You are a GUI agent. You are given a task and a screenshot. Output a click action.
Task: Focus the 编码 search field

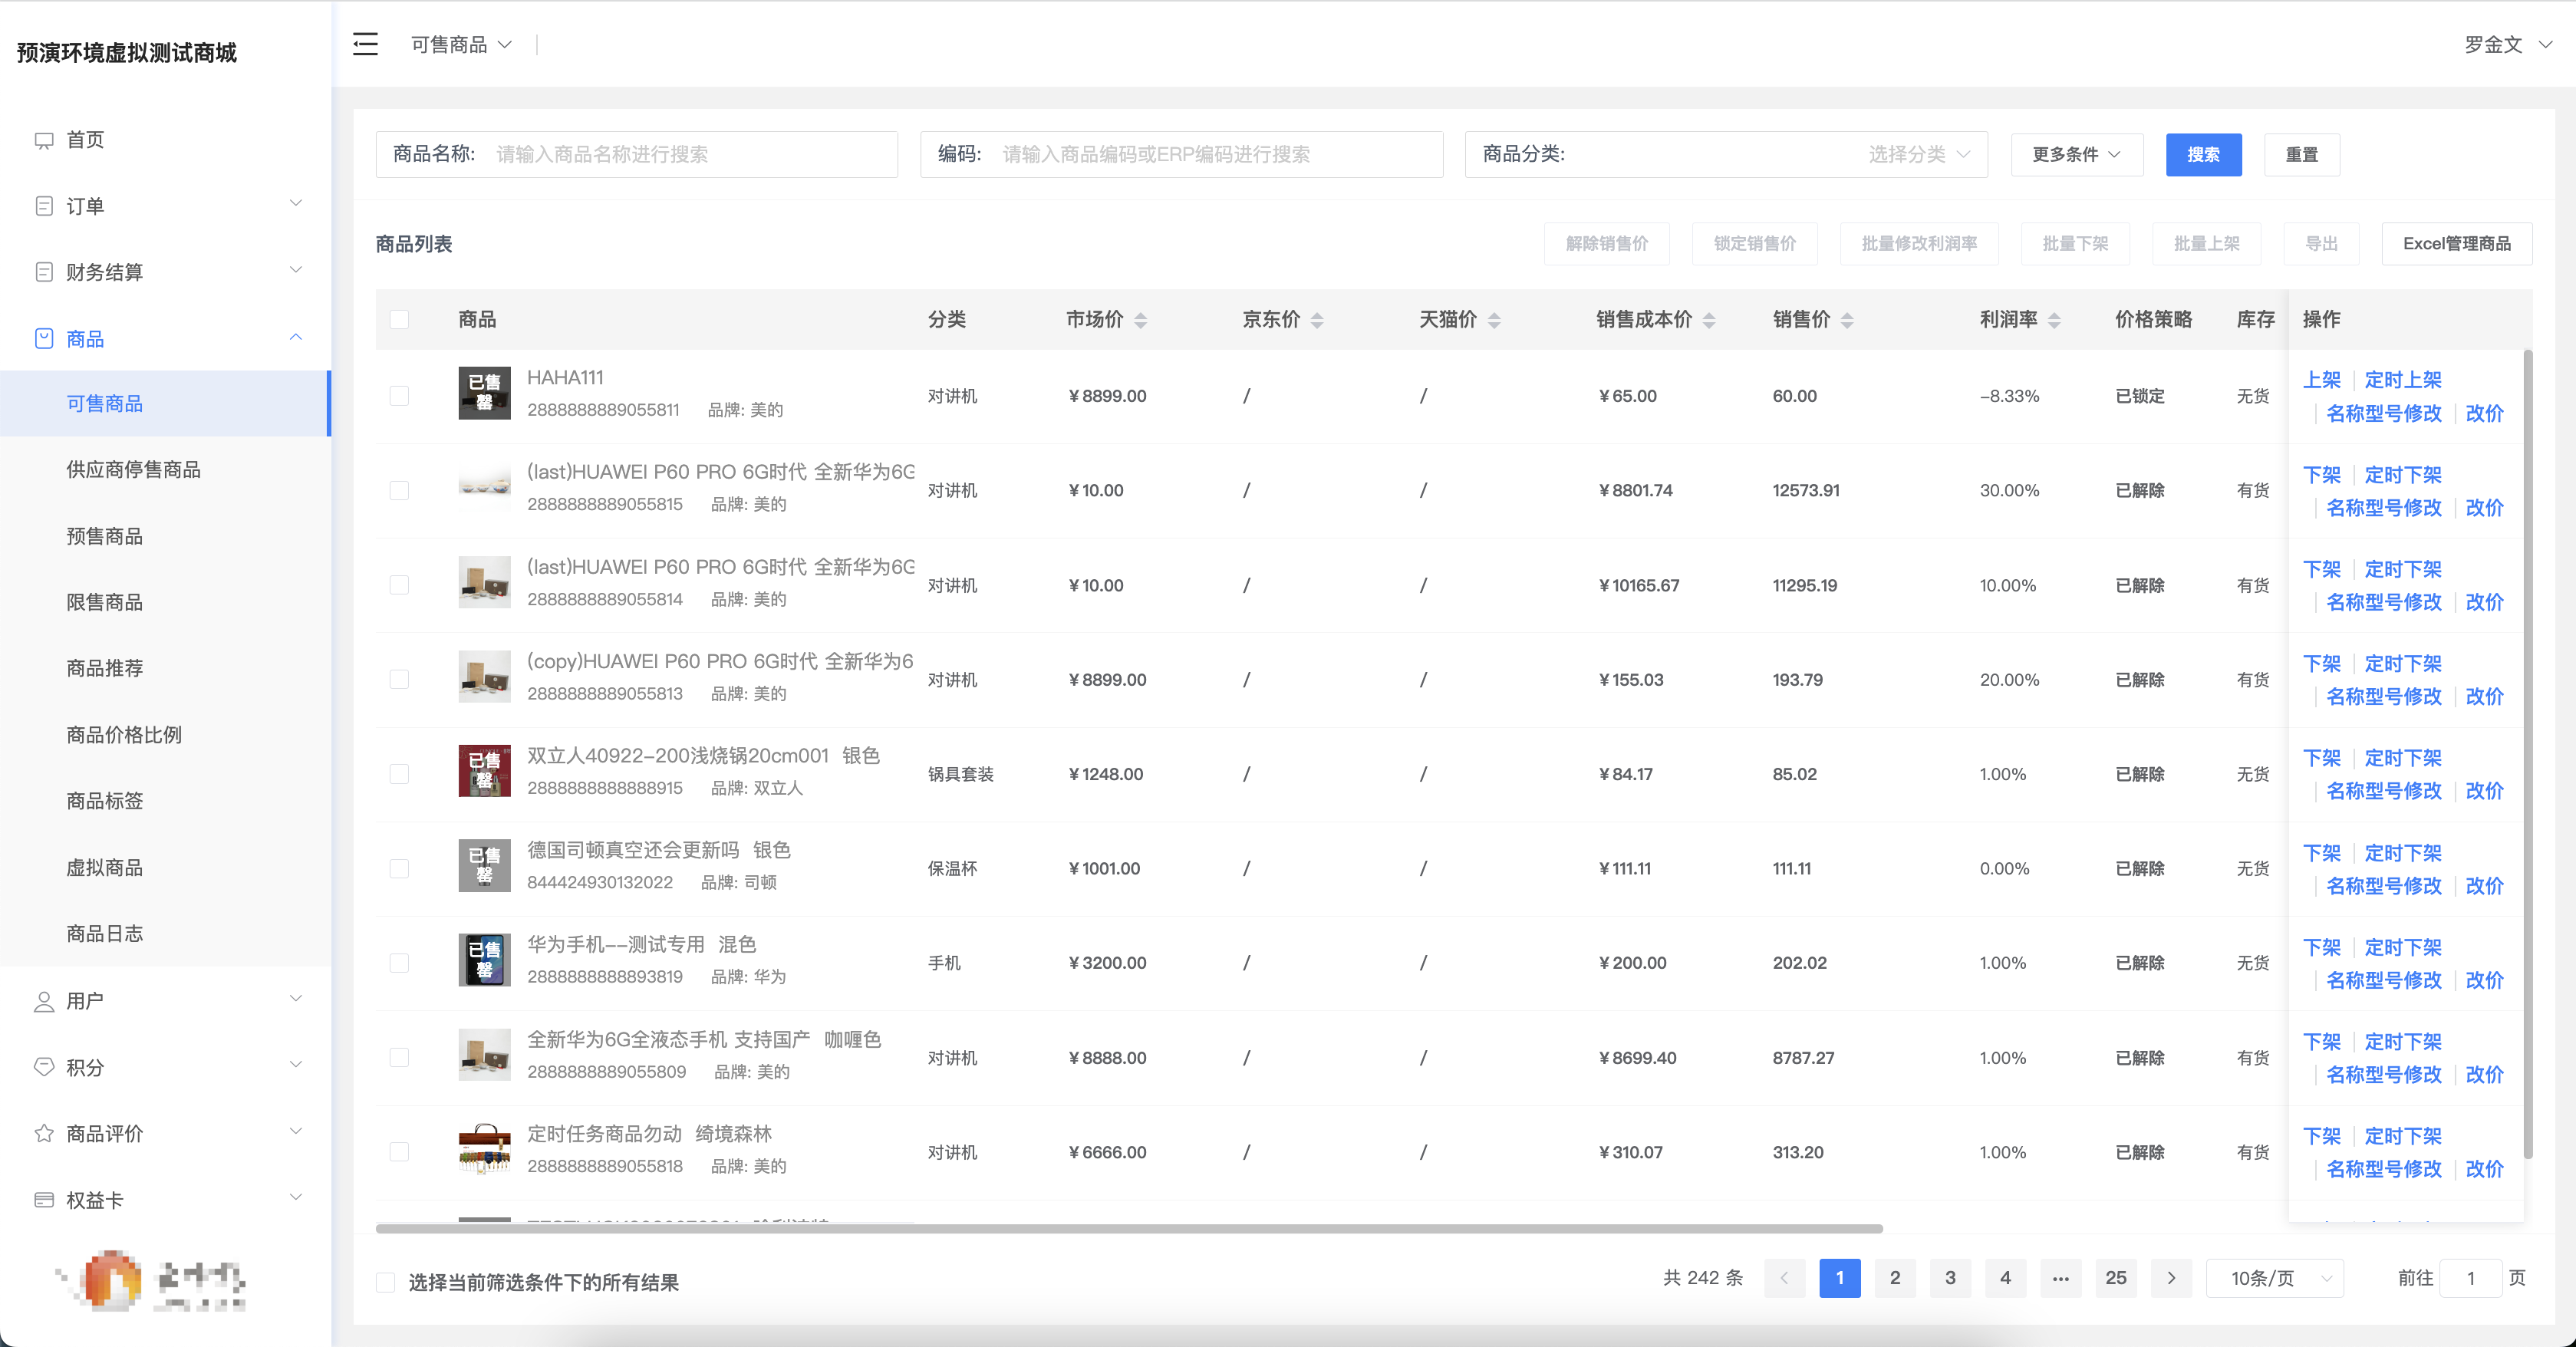[x=1181, y=154]
